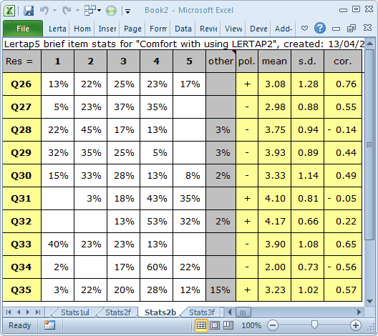Select the Stats2b sheet tab
378x336 pixels.
(x=160, y=312)
